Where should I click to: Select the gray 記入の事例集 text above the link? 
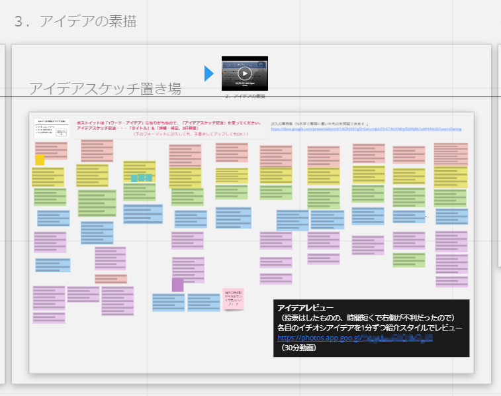pos(319,123)
